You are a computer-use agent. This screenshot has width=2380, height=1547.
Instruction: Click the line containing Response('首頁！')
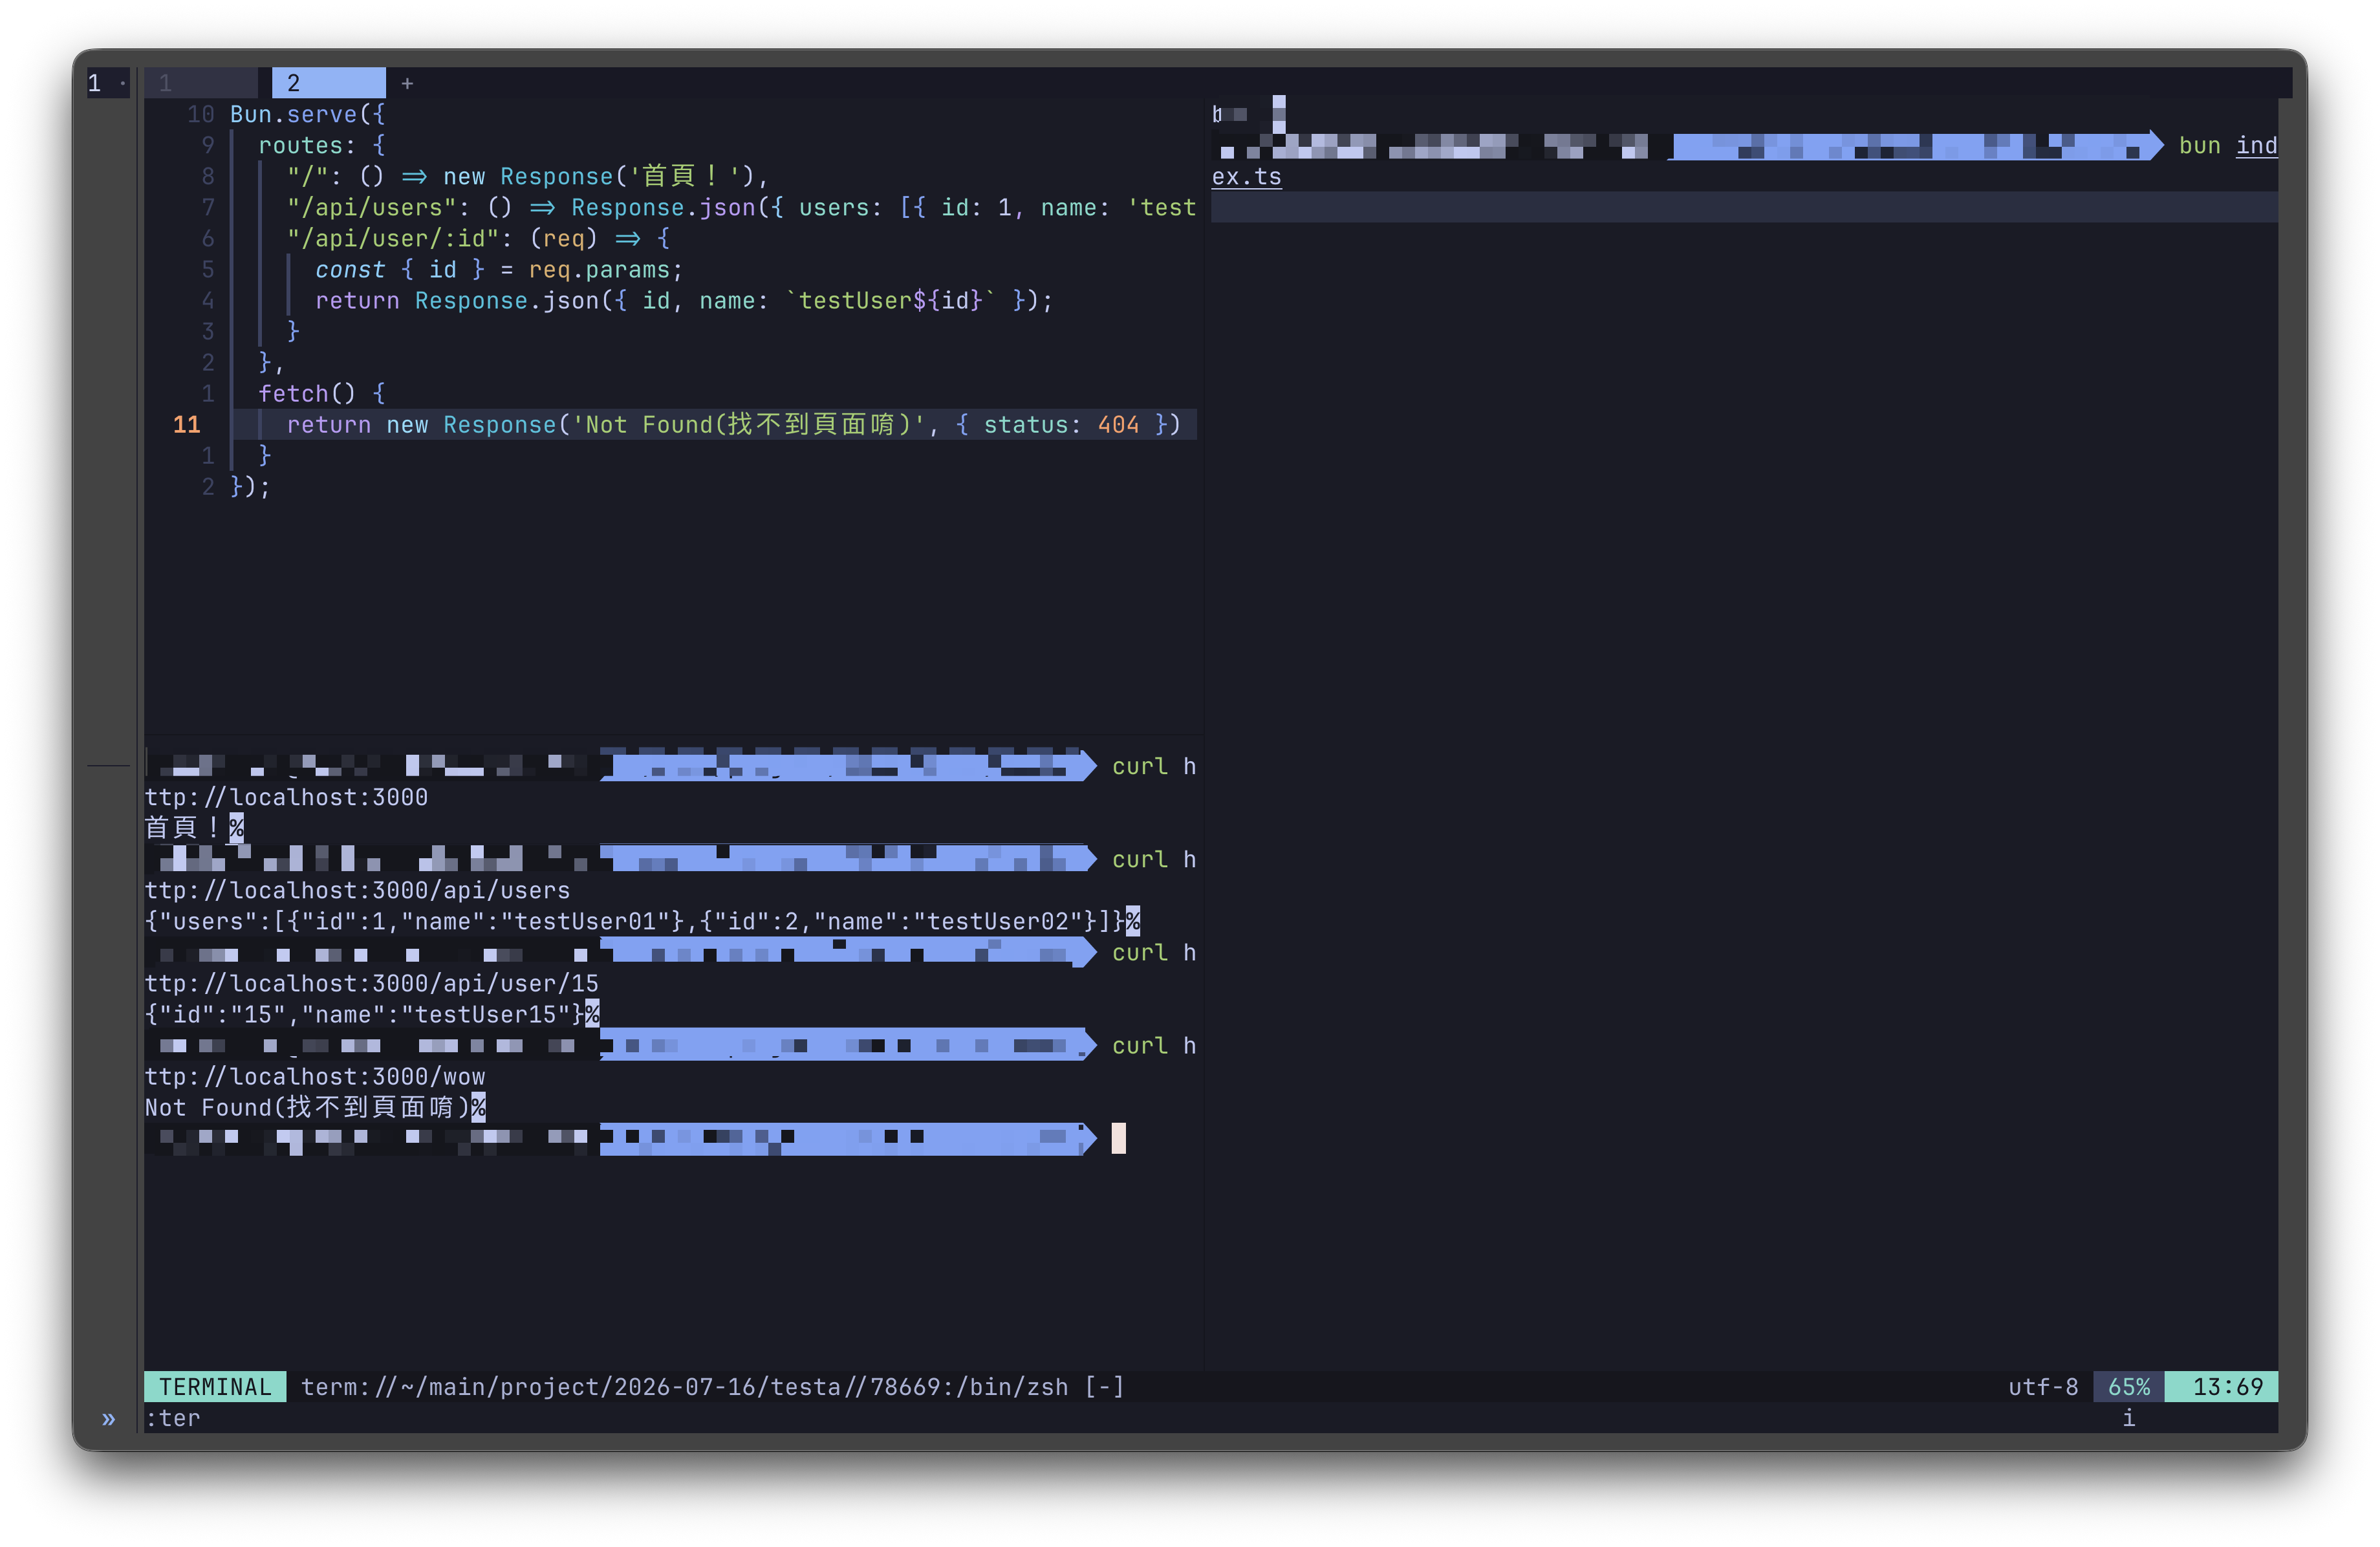[527, 176]
